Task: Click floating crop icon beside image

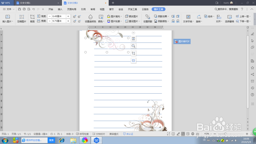Action: (133, 53)
